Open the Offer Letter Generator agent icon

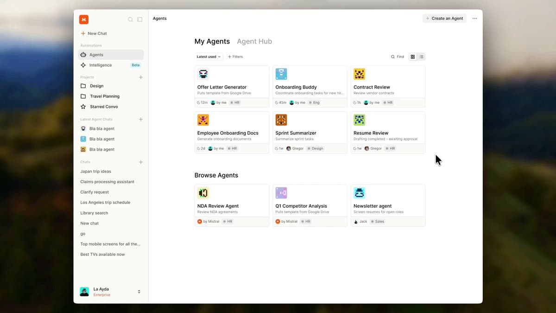[203, 74]
